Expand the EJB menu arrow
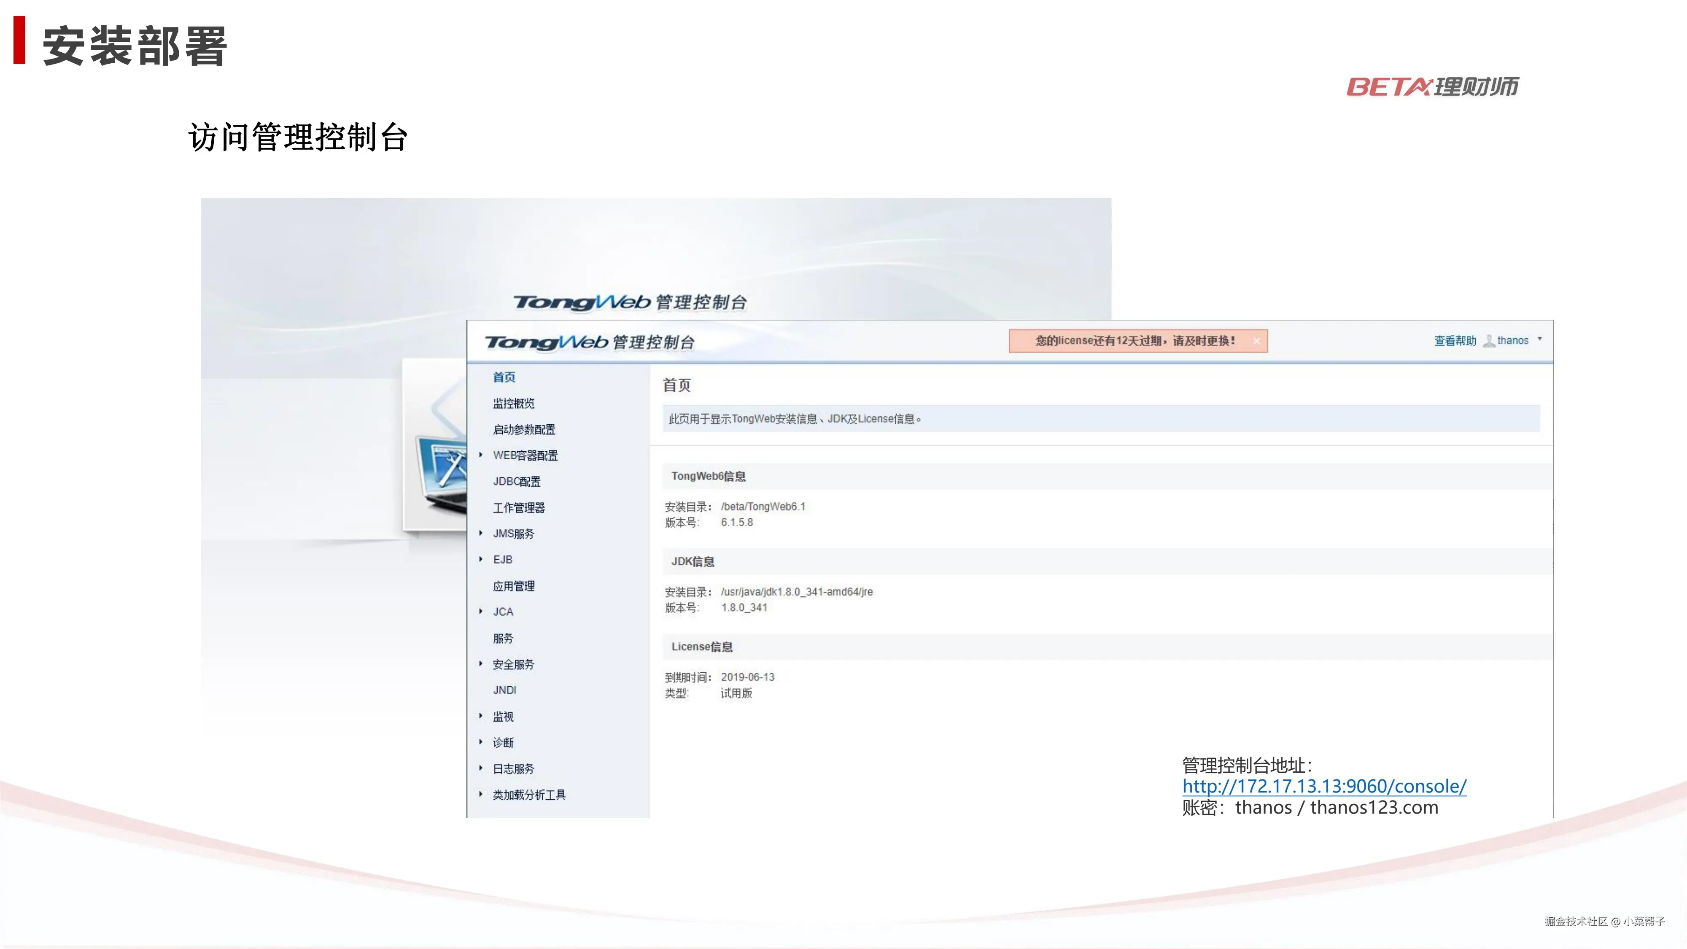1687x949 pixels. 481,559
